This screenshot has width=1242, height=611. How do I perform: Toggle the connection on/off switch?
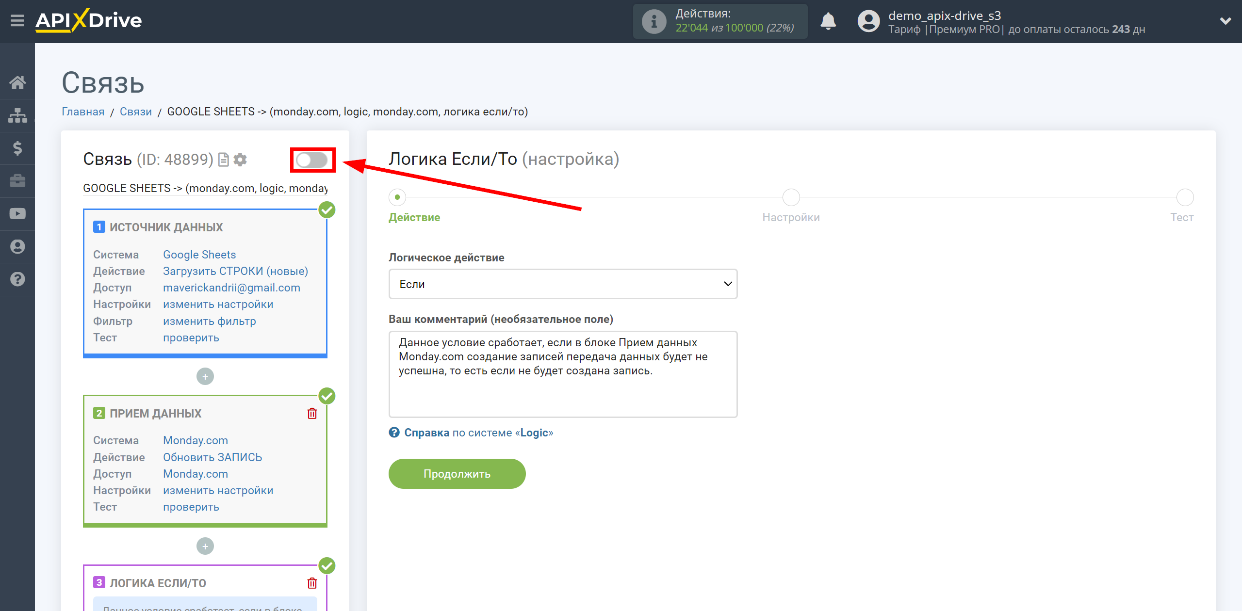coord(312,160)
